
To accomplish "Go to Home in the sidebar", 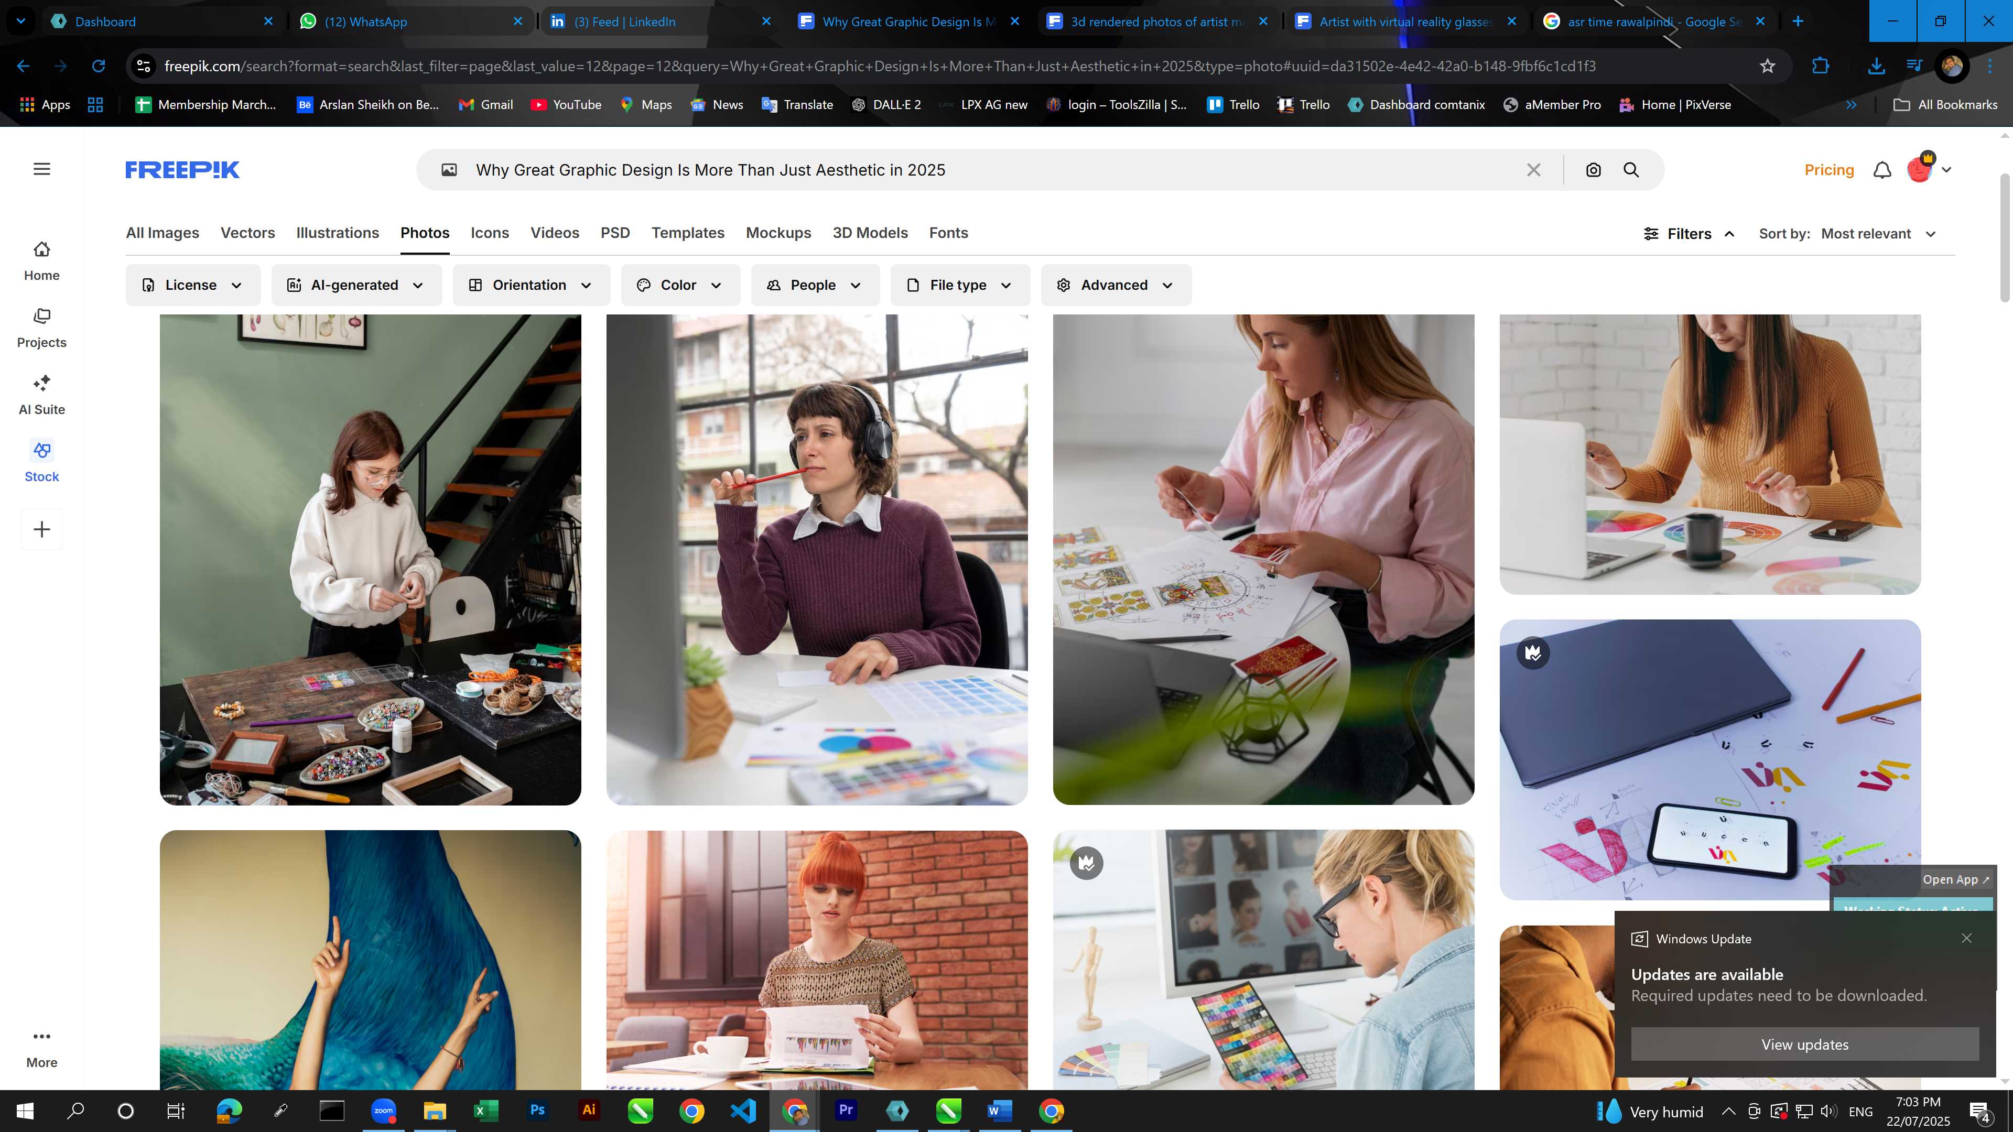I will (41, 261).
